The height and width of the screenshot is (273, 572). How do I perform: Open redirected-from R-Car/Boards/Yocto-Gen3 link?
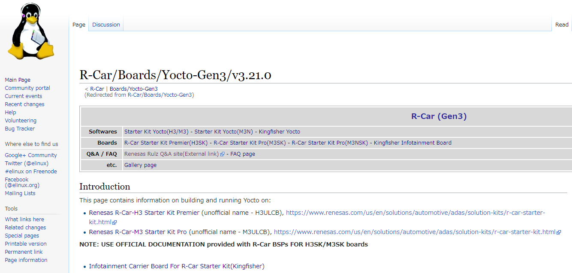[x=160, y=95]
